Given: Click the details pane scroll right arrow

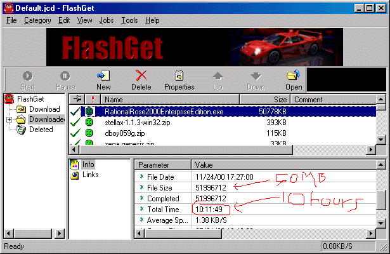Looking at the screenshot, I should [x=371, y=234].
